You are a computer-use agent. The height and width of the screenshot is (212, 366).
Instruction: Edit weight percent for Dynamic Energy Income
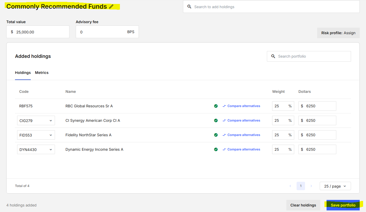(x=283, y=149)
